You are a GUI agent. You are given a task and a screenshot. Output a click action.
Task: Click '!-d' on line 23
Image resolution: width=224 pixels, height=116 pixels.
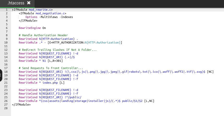[x=76, y=90]
